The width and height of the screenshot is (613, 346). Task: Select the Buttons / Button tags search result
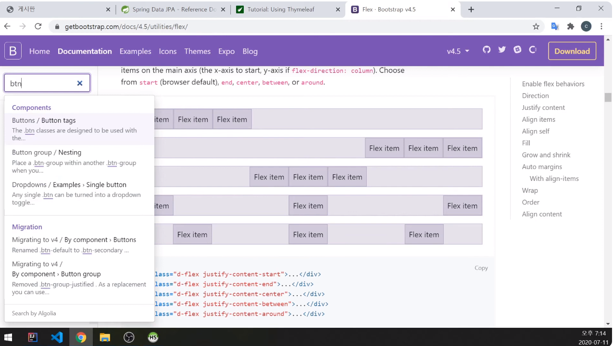pos(79,129)
